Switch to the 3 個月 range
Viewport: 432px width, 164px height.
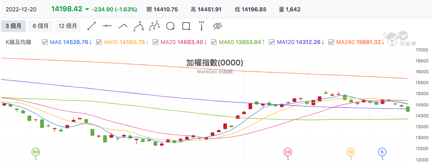click(x=14, y=26)
